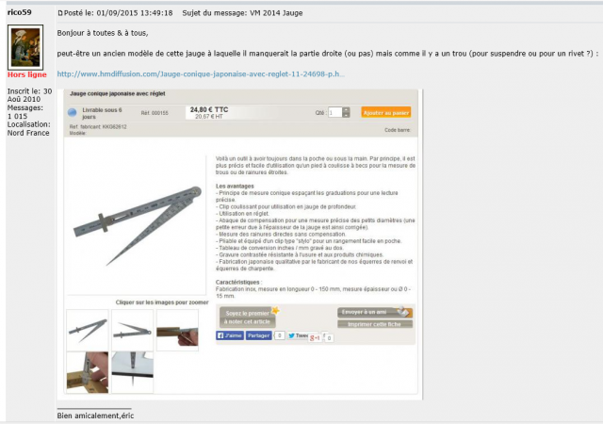Click Imprimer cette fiche button
This screenshot has height=424, width=603.
tap(375, 324)
